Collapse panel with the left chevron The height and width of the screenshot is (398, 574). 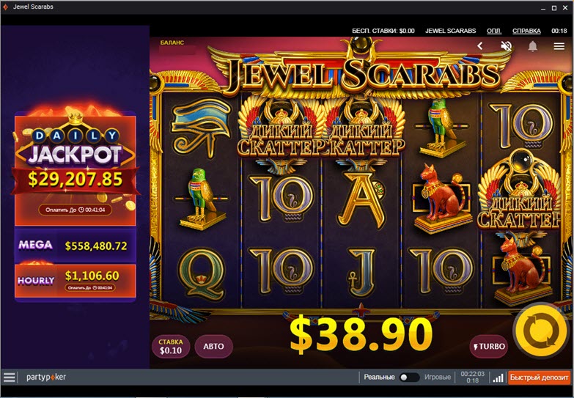(x=480, y=45)
